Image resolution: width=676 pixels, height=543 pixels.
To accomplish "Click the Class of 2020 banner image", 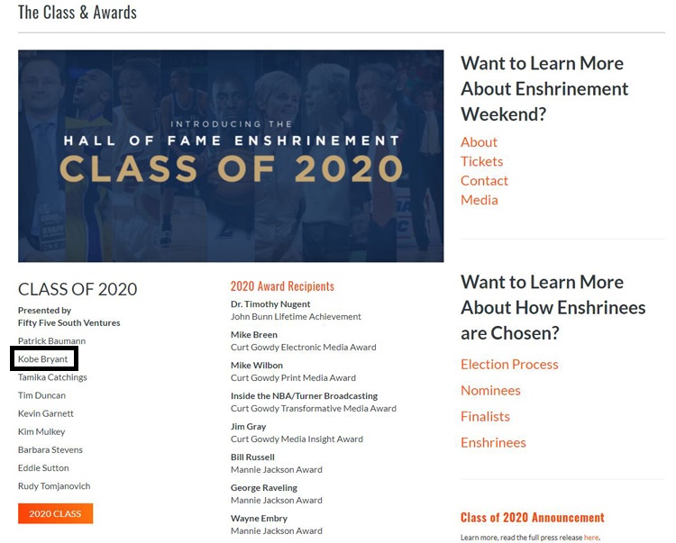I will [x=231, y=156].
